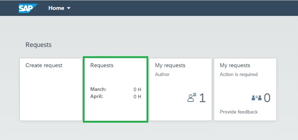Click the SAP logo
The image size is (298, 140).
coord(28,8)
